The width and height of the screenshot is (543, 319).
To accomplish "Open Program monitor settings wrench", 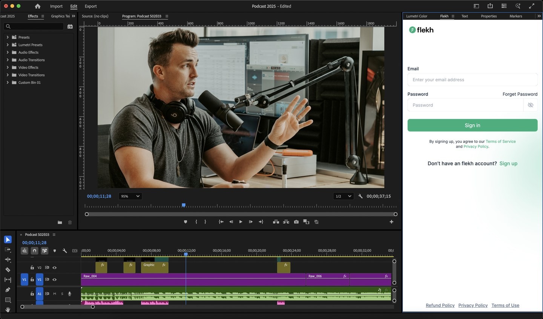I will click(360, 196).
